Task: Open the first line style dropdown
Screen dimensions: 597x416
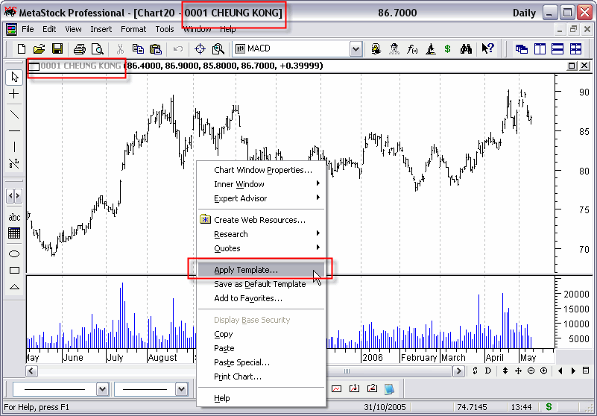Action: 102,389
